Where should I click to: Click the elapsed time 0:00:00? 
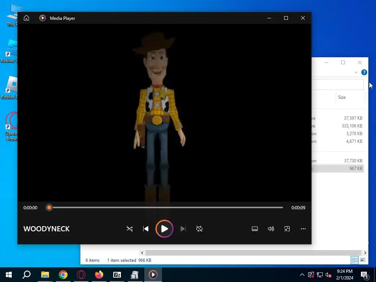click(x=30, y=208)
